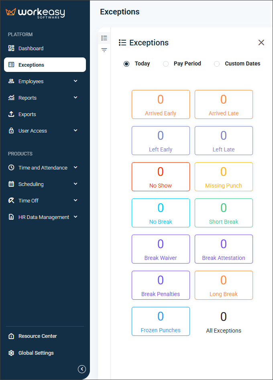Click the Missing Punch exception card
The height and width of the screenshot is (380, 273).
[x=224, y=177]
